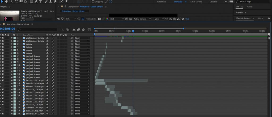Toggle audio for layer 15 Pexels clip

tap(3, 80)
